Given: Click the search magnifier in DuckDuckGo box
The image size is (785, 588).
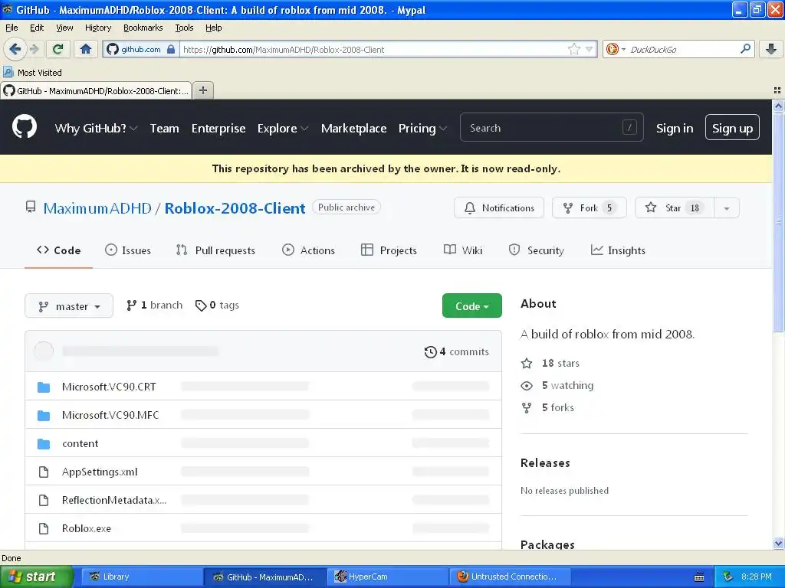Looking at the screenshot, I should click(745, 49).
